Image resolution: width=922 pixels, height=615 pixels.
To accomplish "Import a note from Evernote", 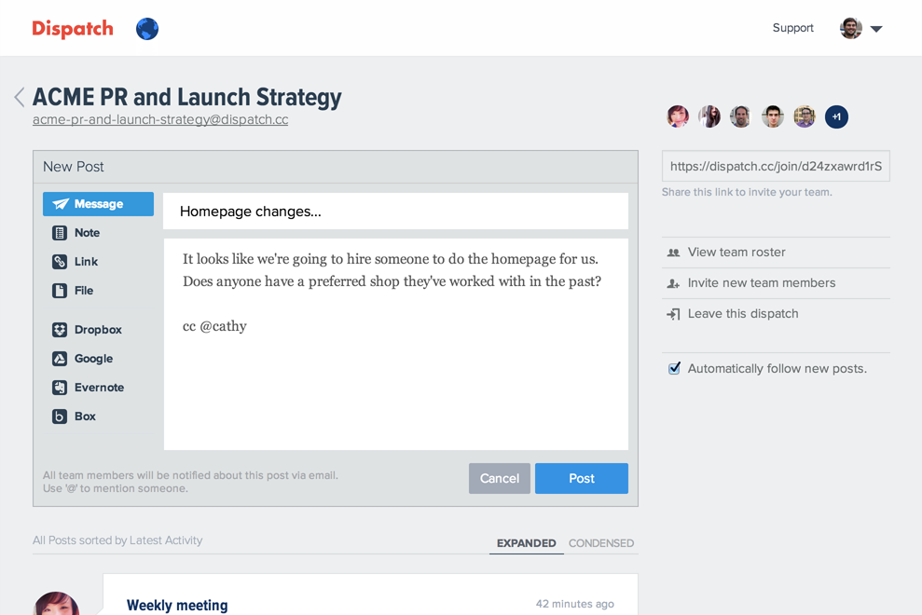I will click(x=98, y=387).
